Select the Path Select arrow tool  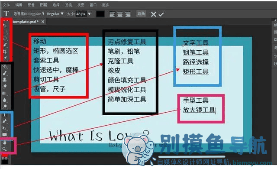click(x=4, y=128)
